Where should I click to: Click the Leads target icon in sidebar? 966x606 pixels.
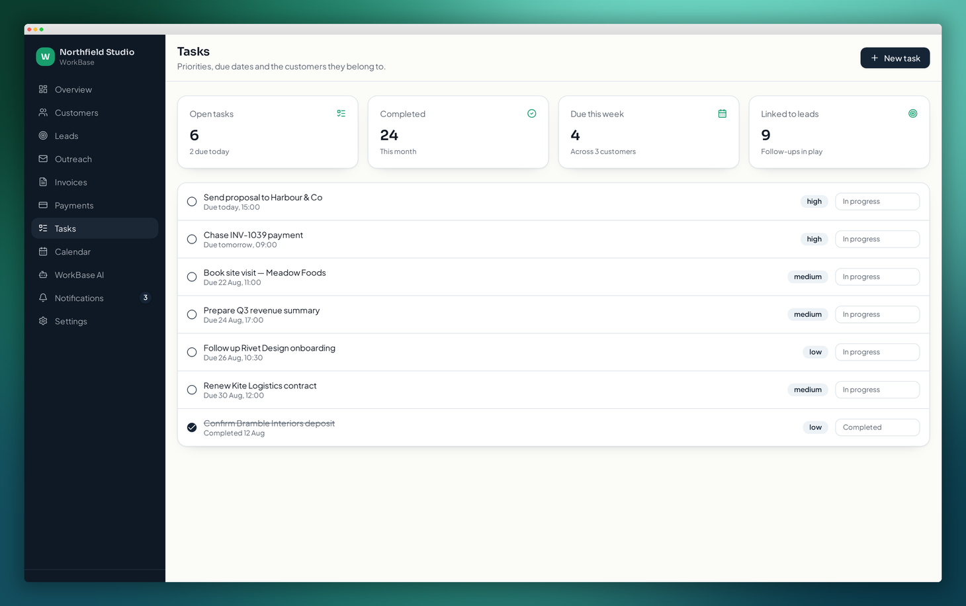coord(43,136)
